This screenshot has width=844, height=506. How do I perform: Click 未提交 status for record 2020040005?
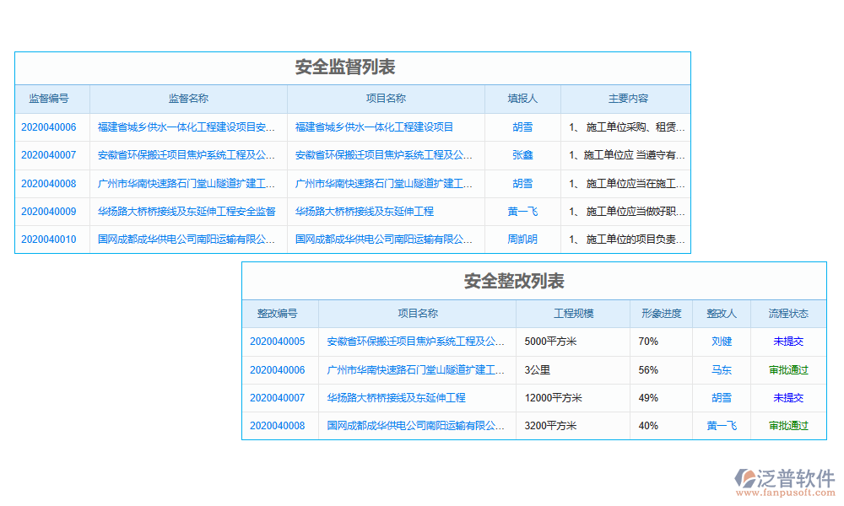(x=788, y=342)
